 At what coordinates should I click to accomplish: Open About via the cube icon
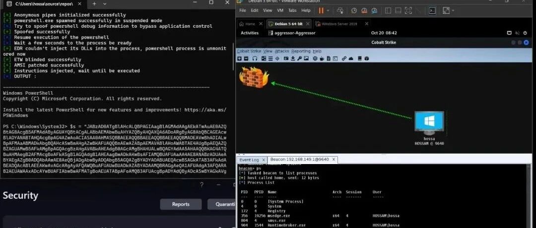point(366,58)
